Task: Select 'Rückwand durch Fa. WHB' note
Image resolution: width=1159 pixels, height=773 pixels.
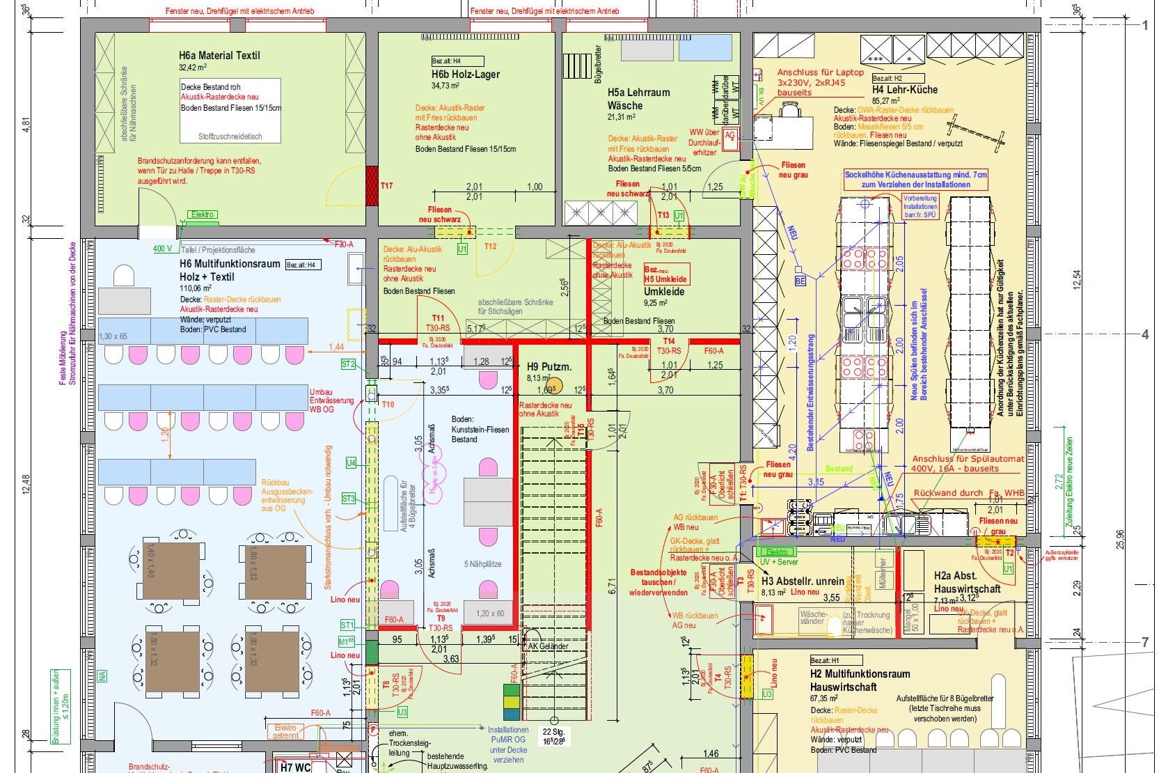Action: (969, 493)
